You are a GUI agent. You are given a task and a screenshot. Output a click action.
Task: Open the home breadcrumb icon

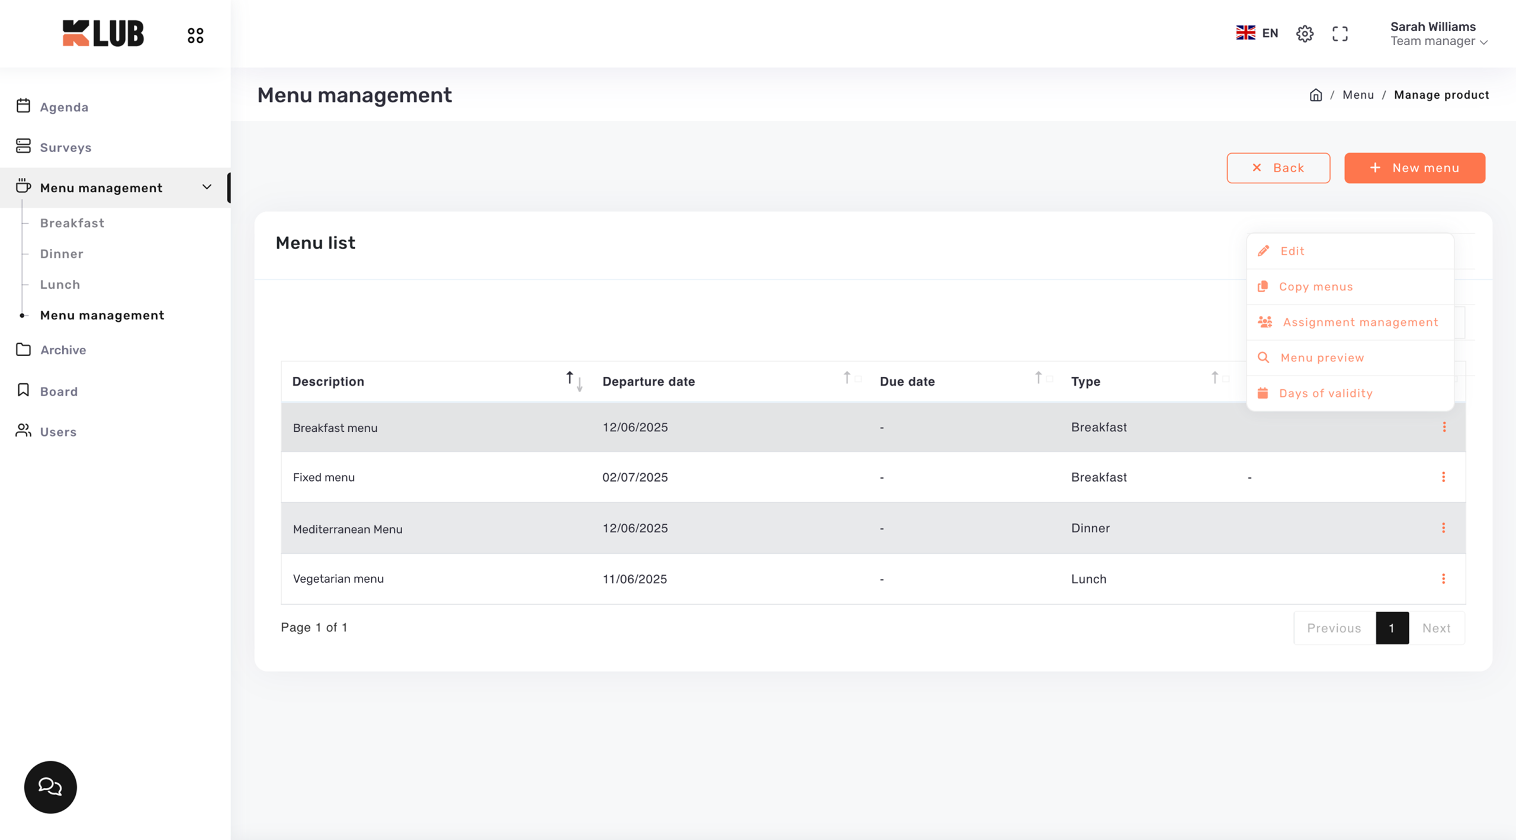tap(1315, 95)
